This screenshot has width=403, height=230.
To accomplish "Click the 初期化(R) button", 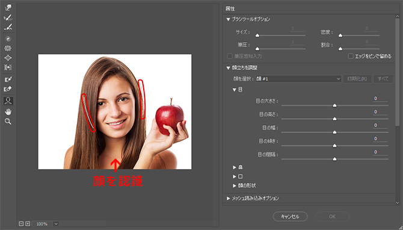I will [x=357, y=79].
